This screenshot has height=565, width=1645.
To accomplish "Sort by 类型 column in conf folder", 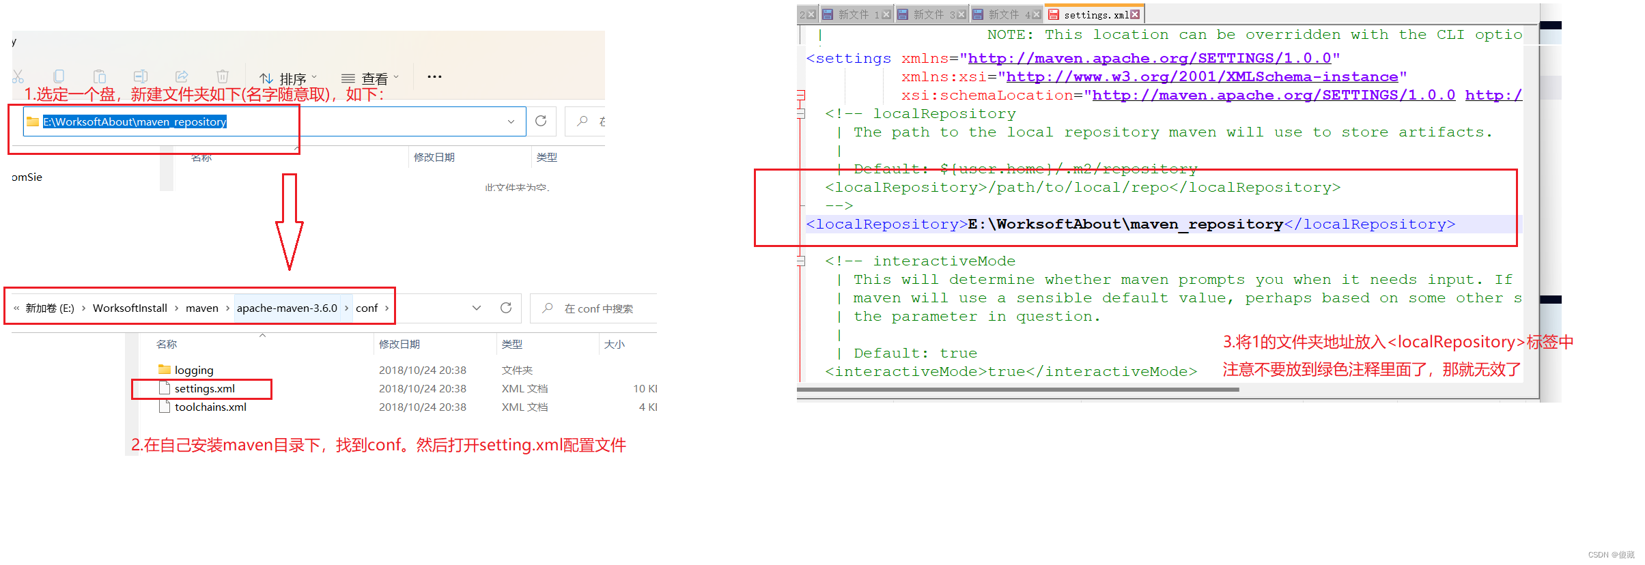I will tap(512, 344).
